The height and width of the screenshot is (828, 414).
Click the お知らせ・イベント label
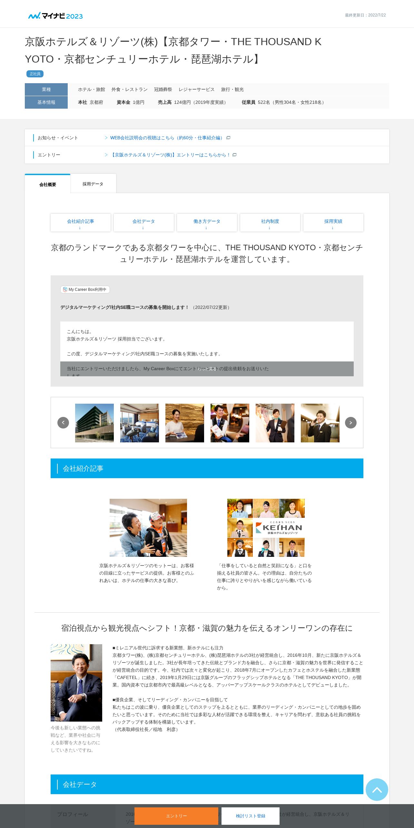tap(58, 138)
